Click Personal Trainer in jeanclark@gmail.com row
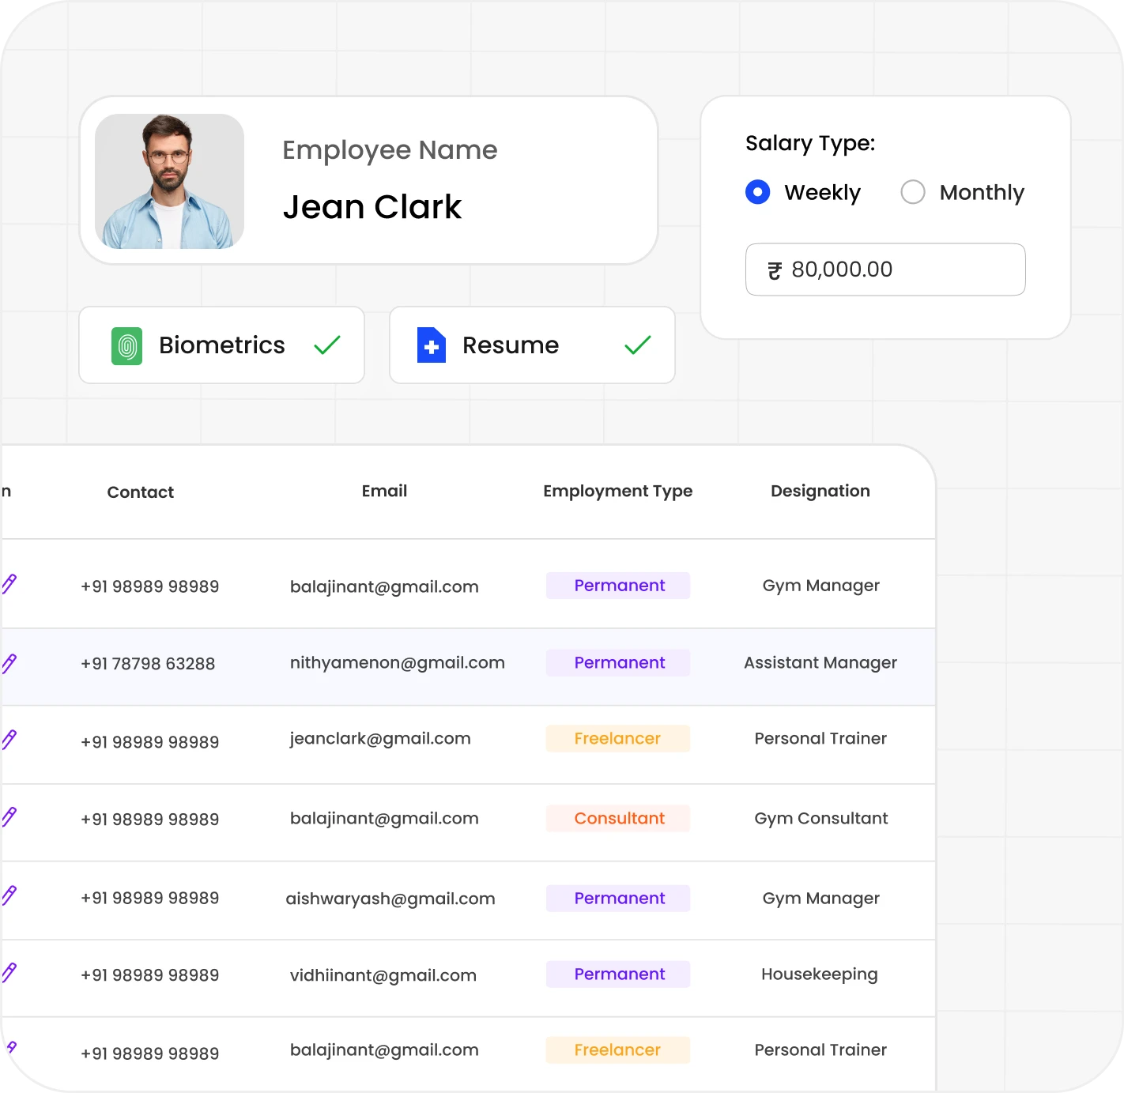 tap(820, 739)
